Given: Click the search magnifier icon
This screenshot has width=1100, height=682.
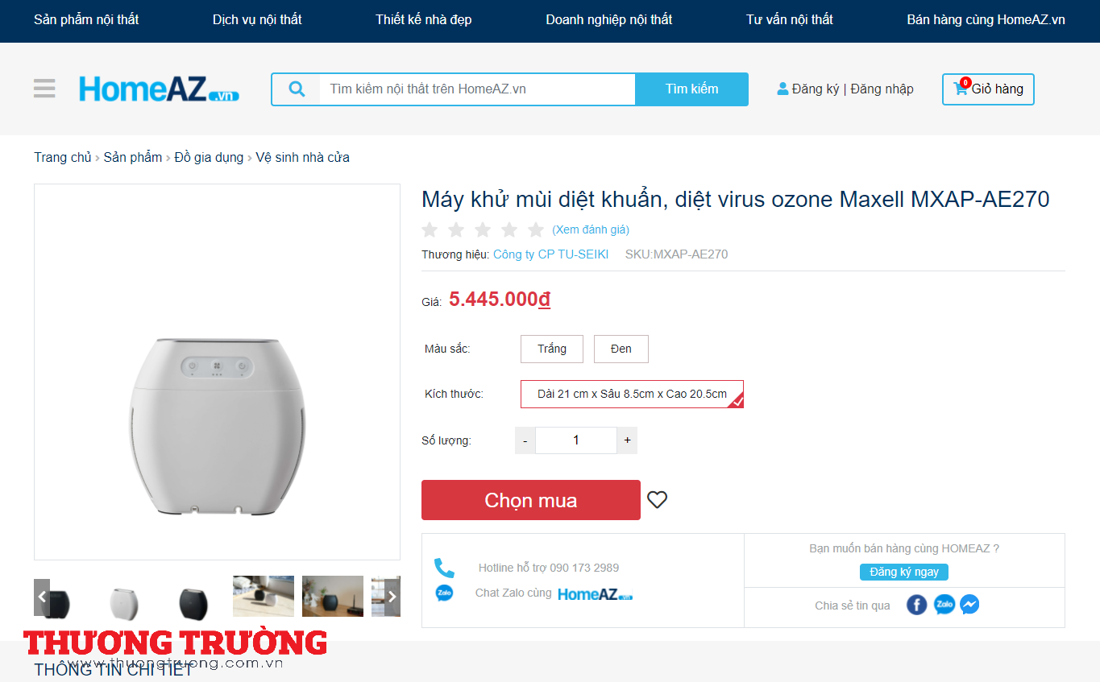Looking at the screenshot, I should coord(297,89).
